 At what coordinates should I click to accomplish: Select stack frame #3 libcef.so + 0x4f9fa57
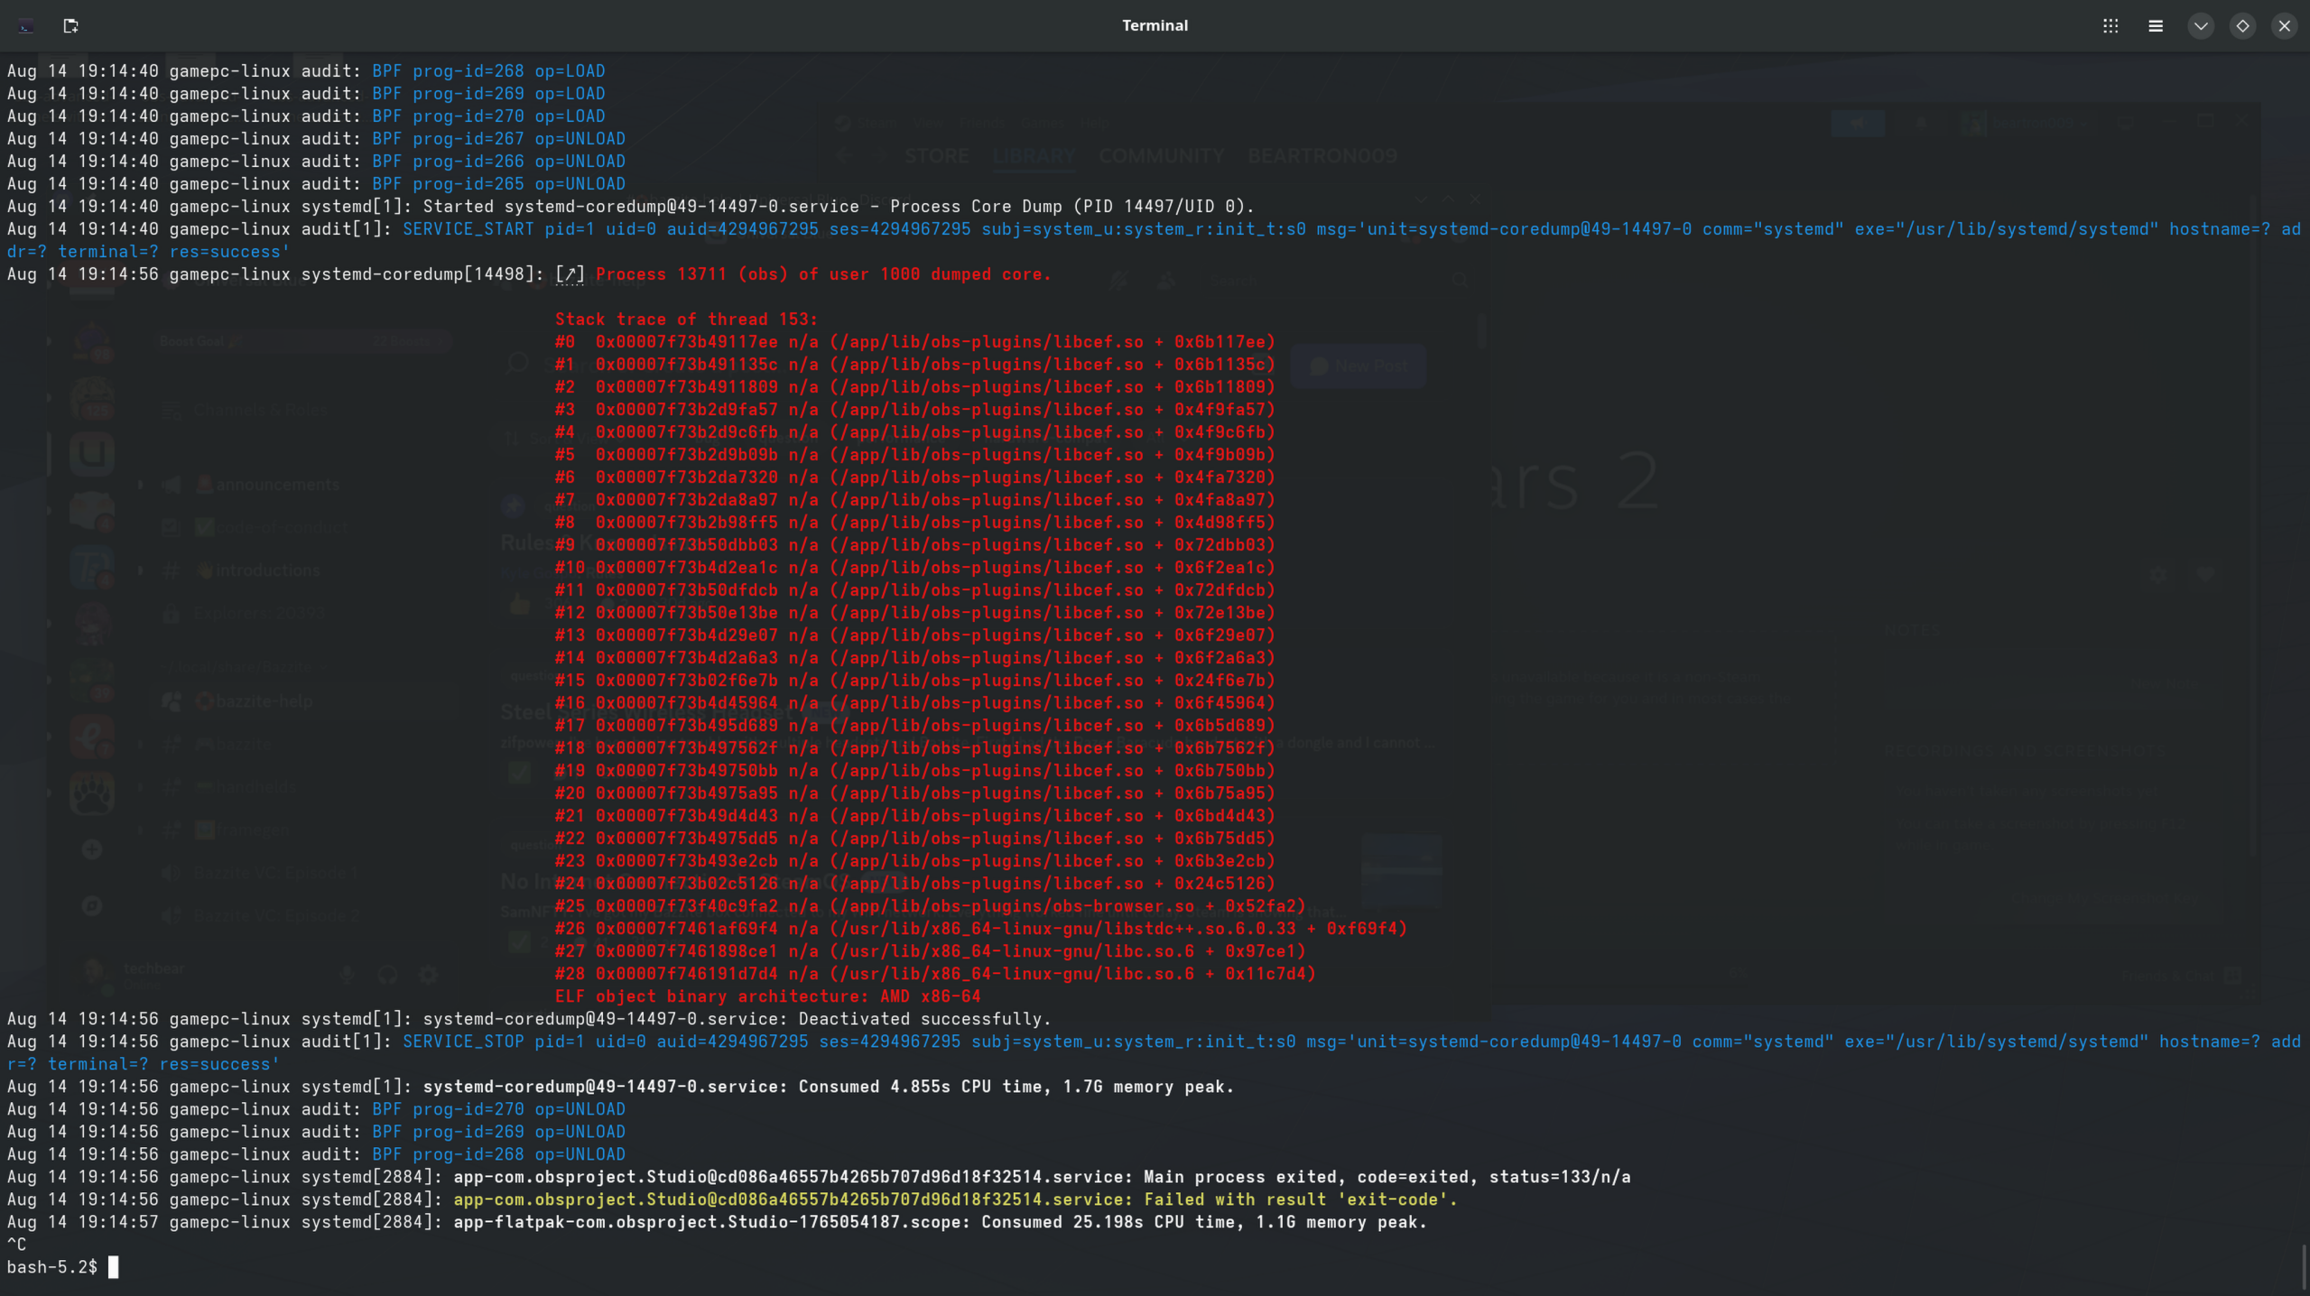pos(914,410)
